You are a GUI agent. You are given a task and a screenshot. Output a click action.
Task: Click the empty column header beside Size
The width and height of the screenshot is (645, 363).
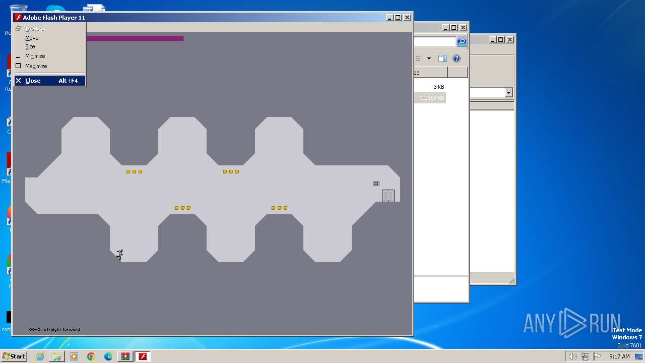click(458, 73)
